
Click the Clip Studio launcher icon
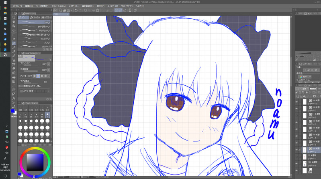coord(55,10)
